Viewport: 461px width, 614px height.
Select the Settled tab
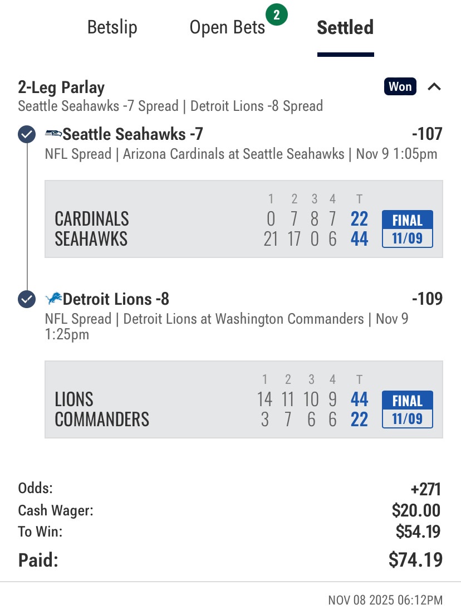click(345, 27)
